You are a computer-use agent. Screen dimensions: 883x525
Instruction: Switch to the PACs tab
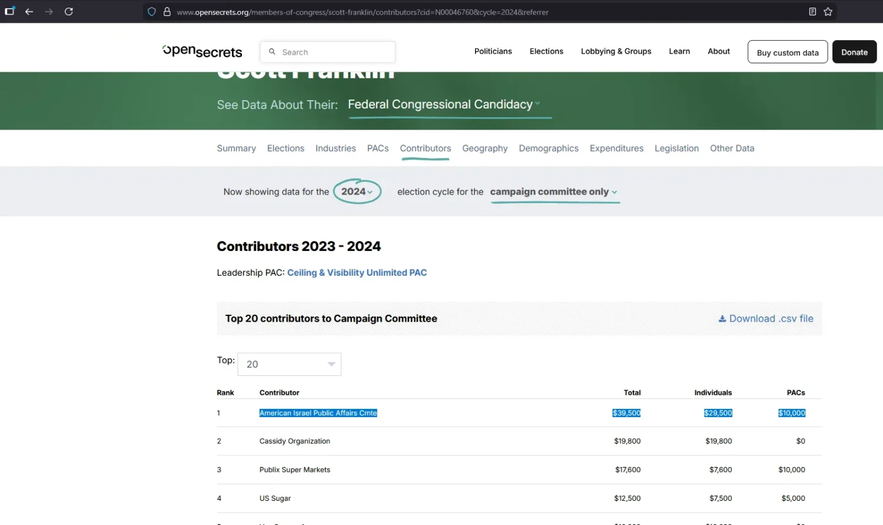coord(378,148)
